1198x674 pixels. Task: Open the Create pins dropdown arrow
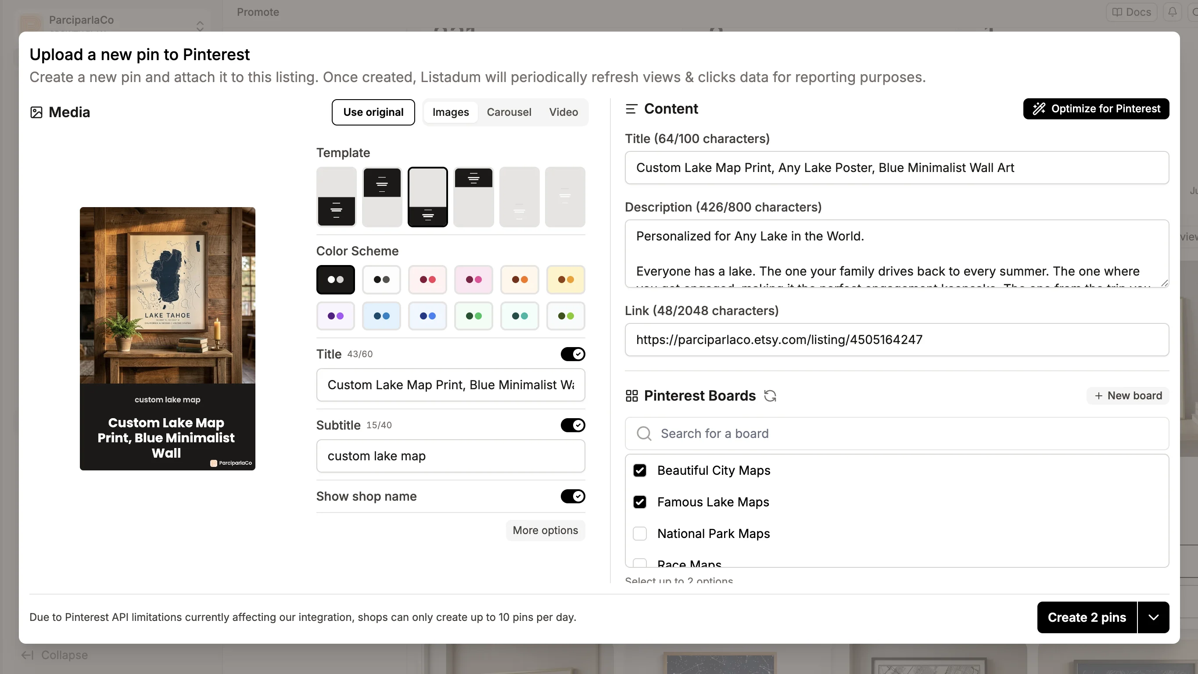click(1153, 617)
